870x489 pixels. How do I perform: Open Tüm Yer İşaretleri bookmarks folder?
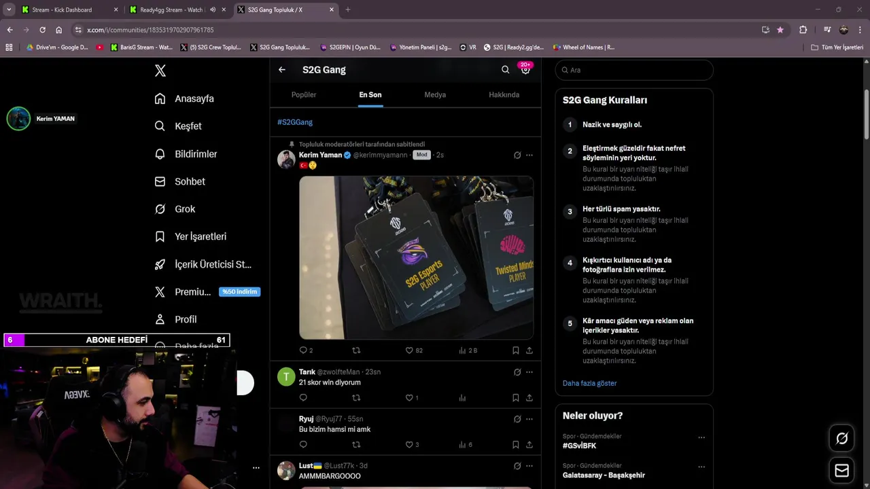pos(837,48)
